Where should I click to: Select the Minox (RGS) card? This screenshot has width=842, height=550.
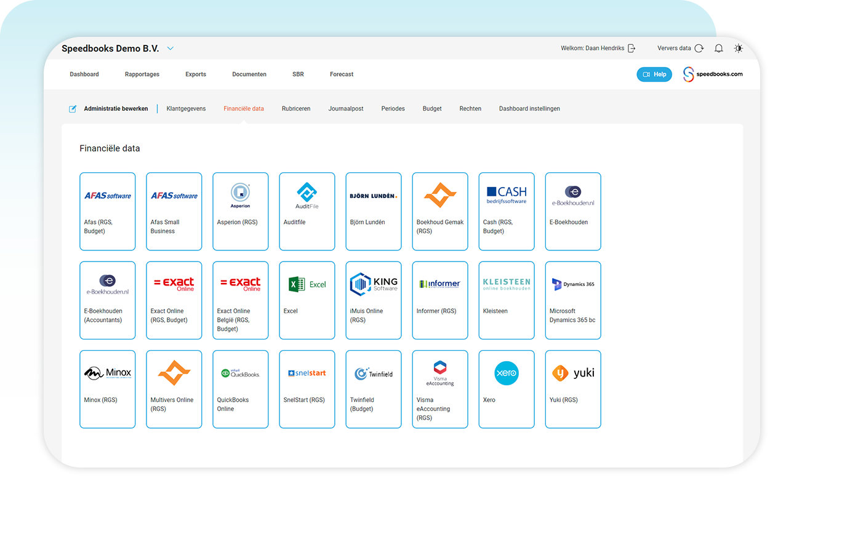[x=108, y=389]
